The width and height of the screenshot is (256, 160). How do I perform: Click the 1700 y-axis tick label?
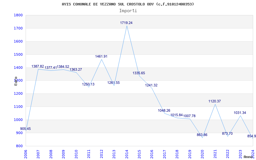18,28
